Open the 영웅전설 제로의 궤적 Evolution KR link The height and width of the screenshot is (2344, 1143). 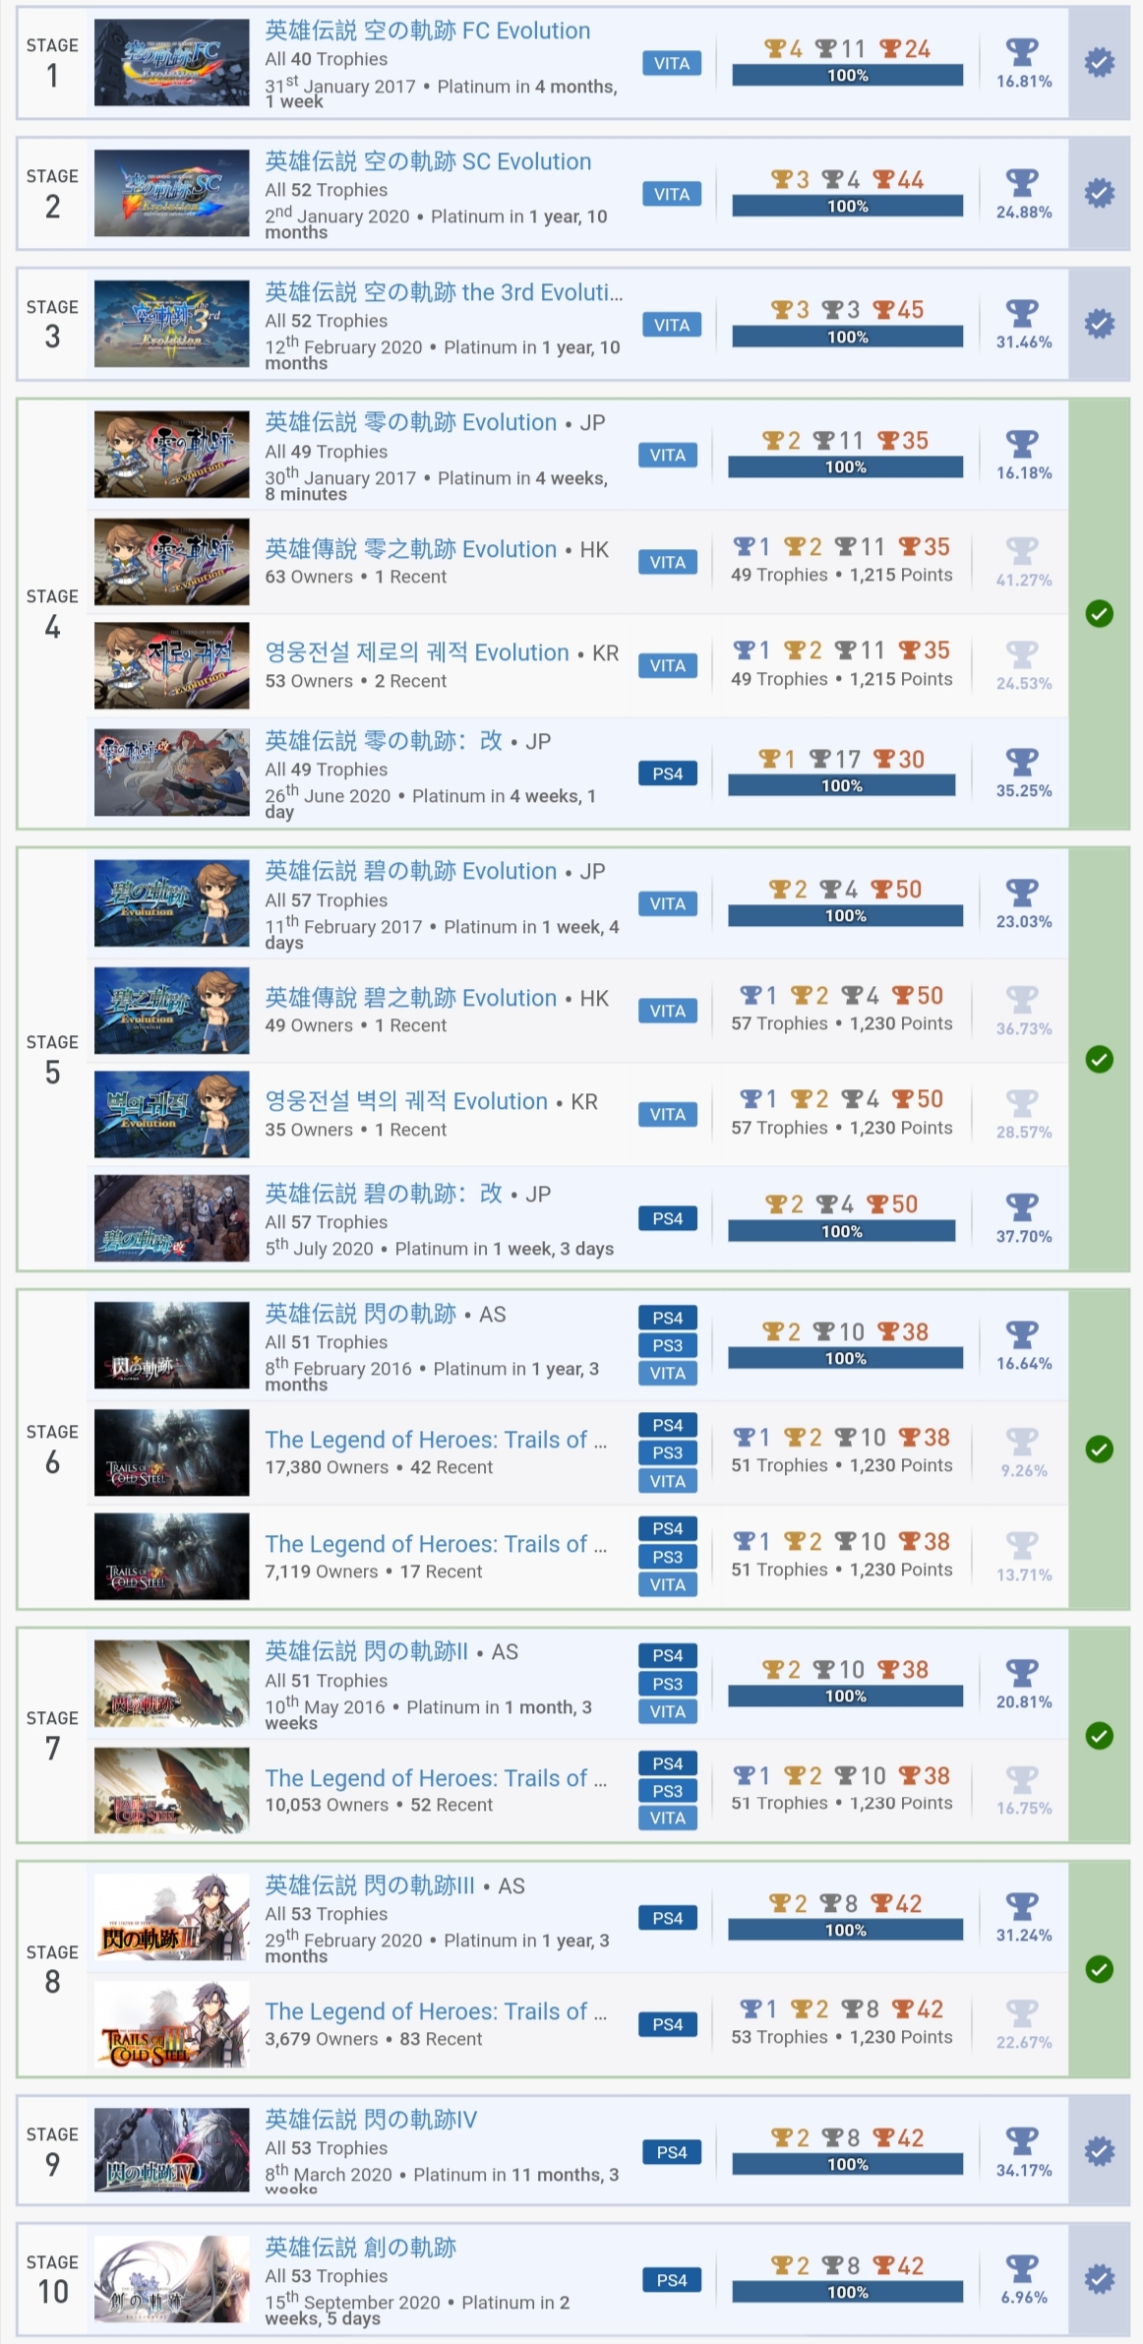click(417, 652)
